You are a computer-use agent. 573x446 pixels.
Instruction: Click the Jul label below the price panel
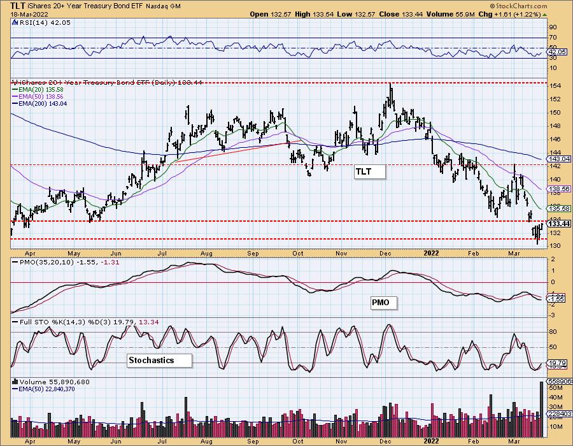162,254
